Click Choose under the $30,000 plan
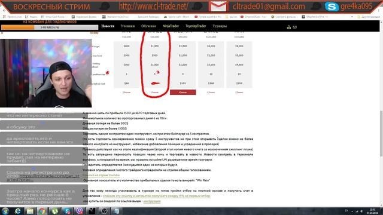The width and height of the screenshot is (383, 215). tap(154, 93)
